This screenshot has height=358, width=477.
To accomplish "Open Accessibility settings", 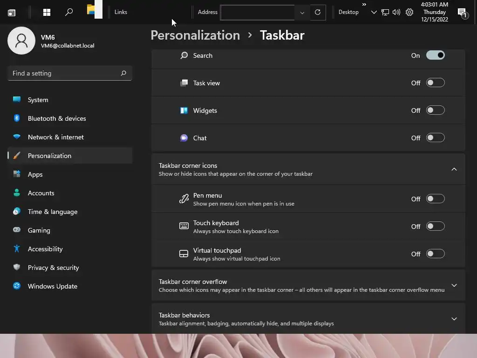I will (x=70, y=249).
